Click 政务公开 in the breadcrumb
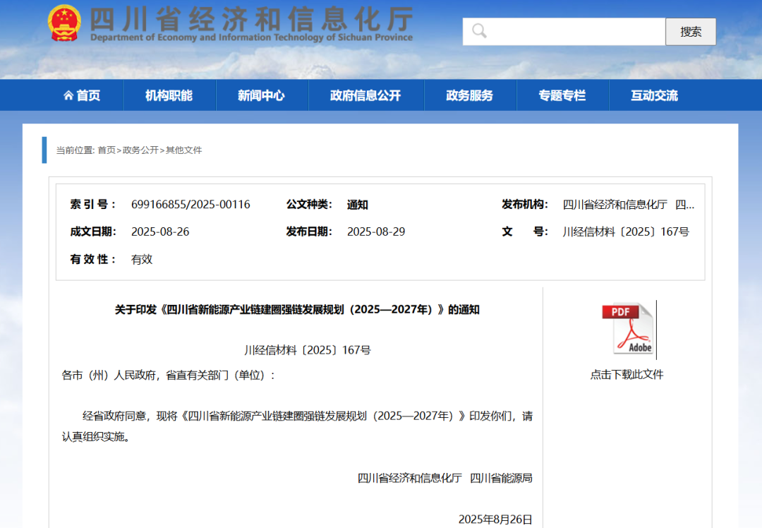 click(x=140, y=150)
